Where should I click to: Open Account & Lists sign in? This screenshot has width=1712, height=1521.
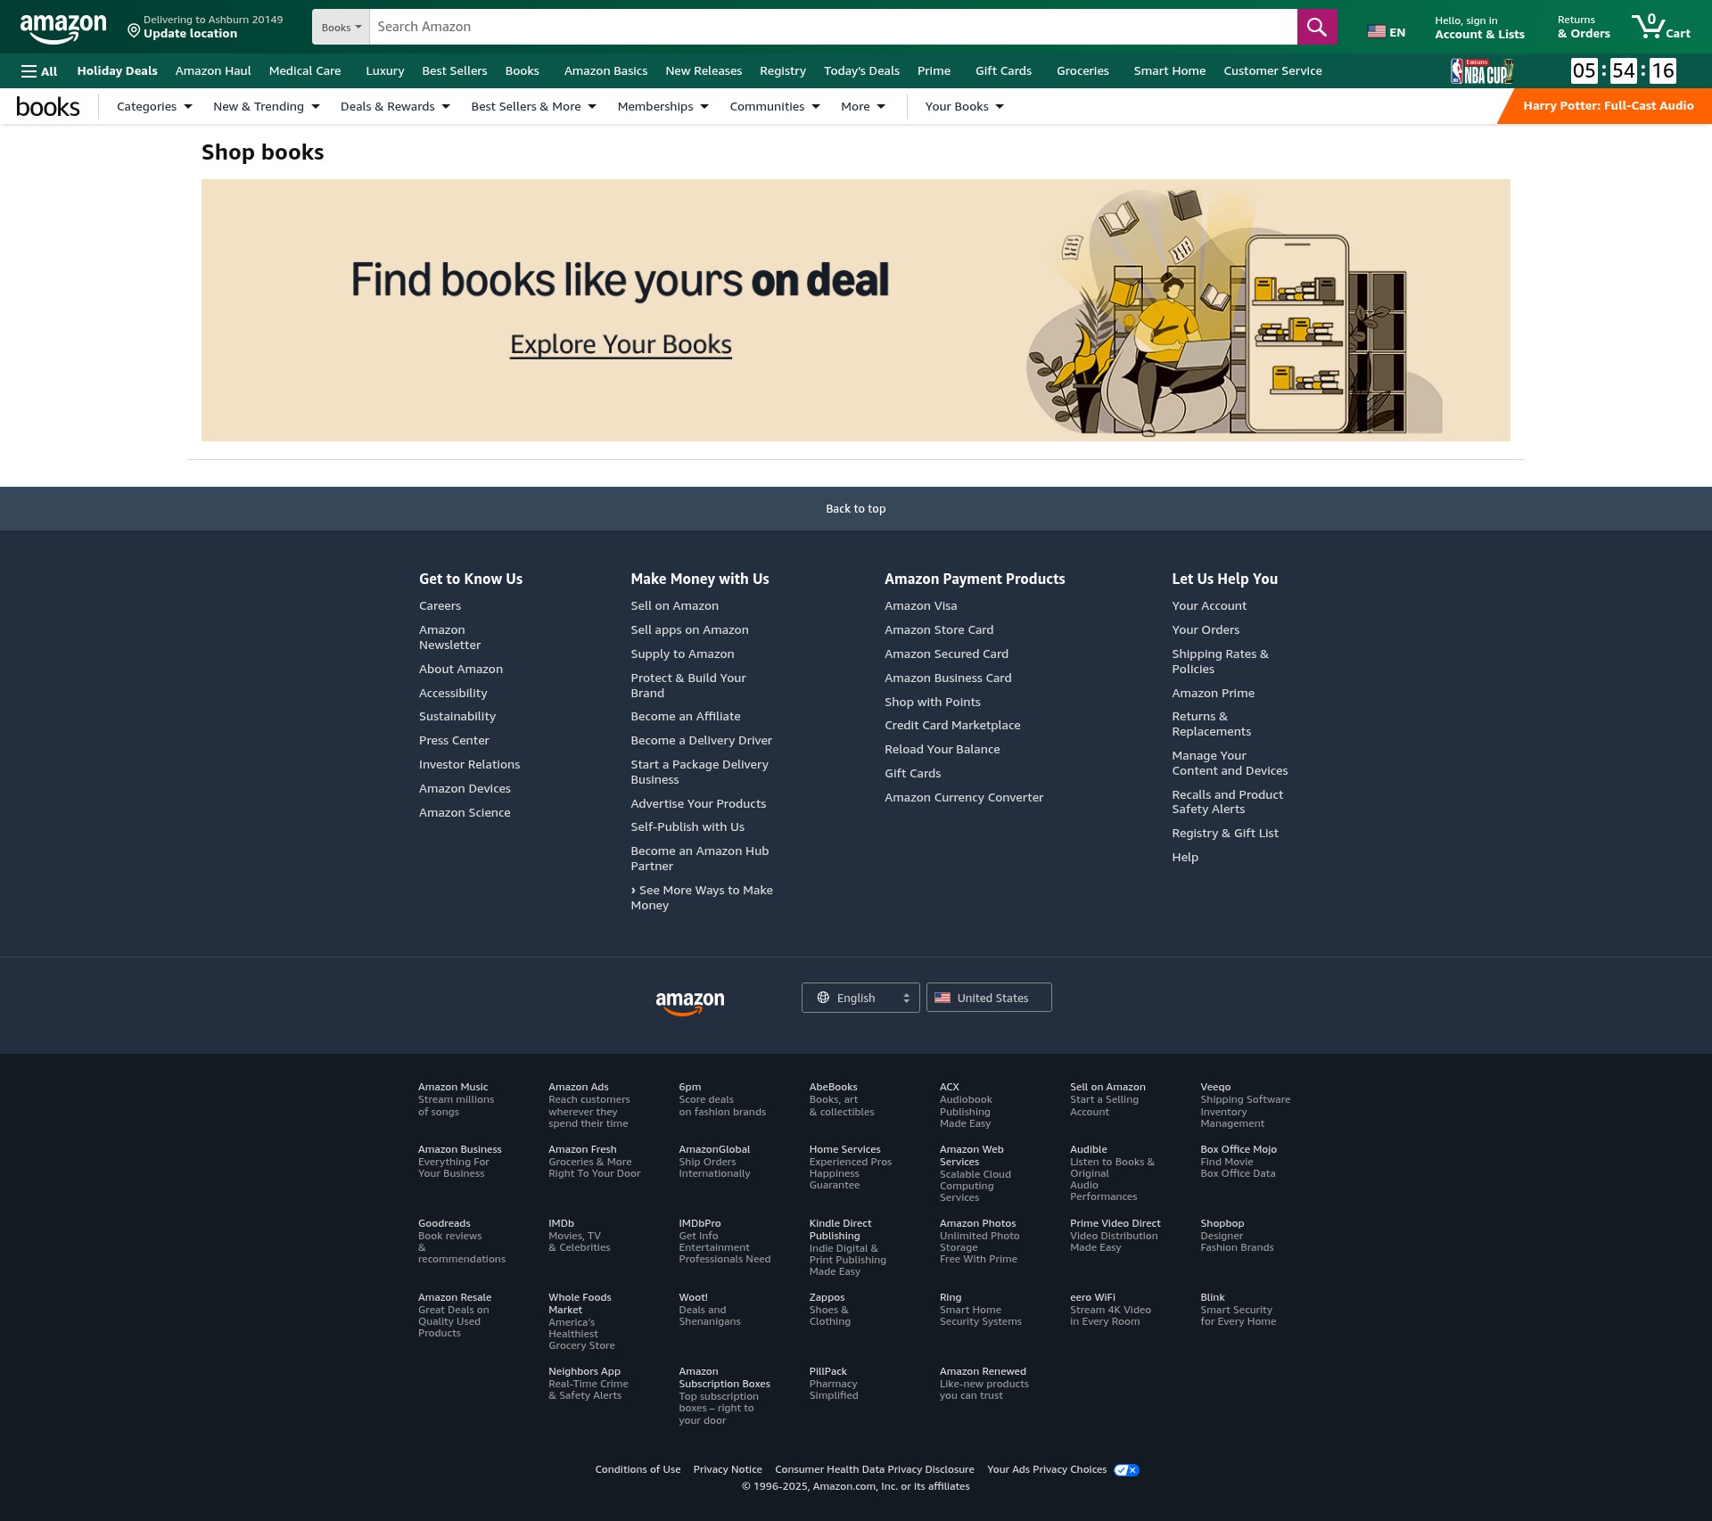point(1479,28)
